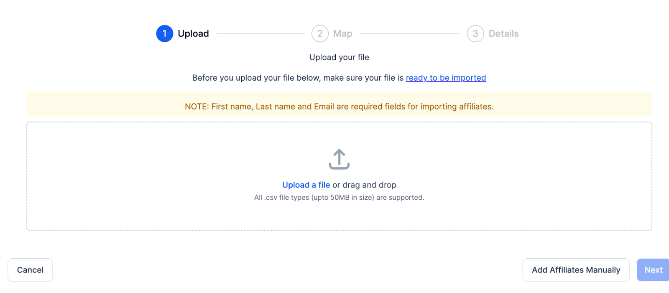Click the "Before you upload your file" sentence
The image size is (669, 293).
pyautogui.click(x=298, y=78)
